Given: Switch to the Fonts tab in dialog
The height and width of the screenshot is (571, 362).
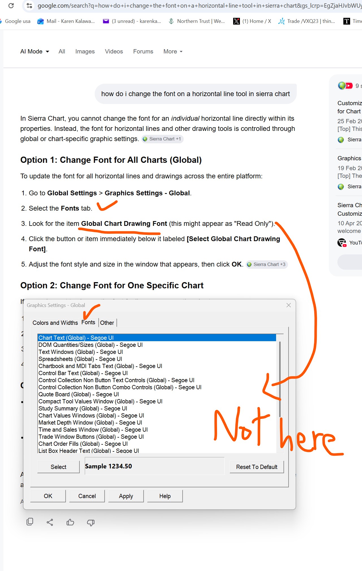Looking at the screenshot, I should click(88, 322).
